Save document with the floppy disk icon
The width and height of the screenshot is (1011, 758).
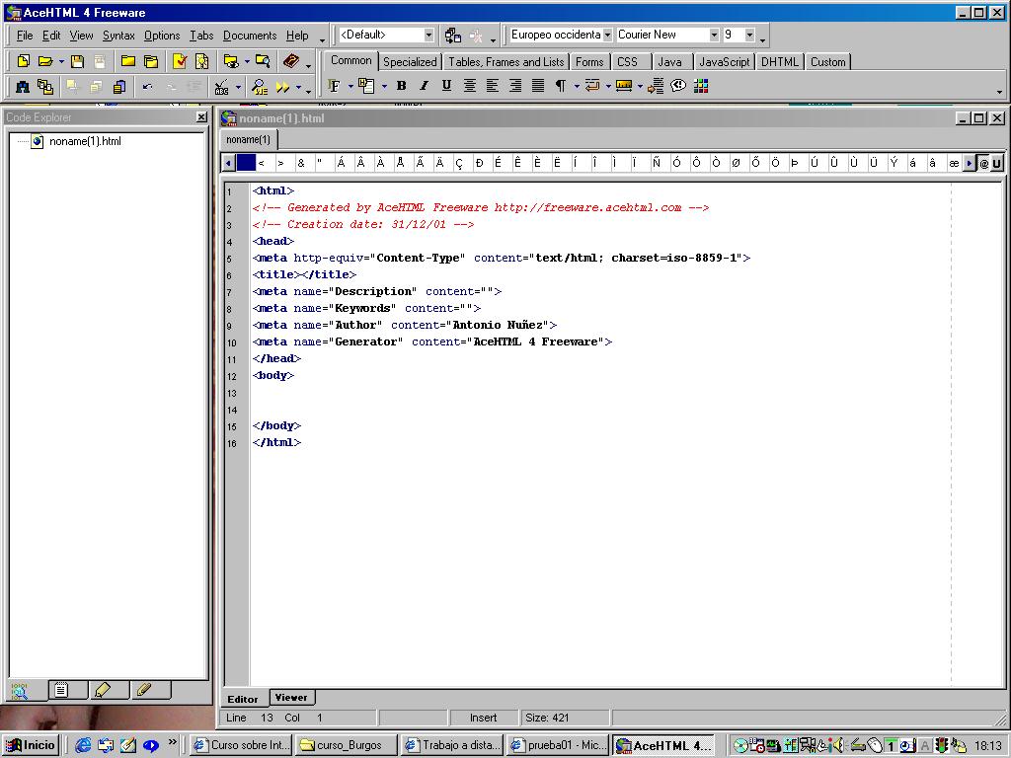77,61
